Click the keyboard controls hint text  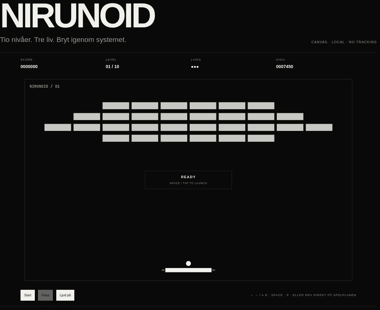click(303, 295)
